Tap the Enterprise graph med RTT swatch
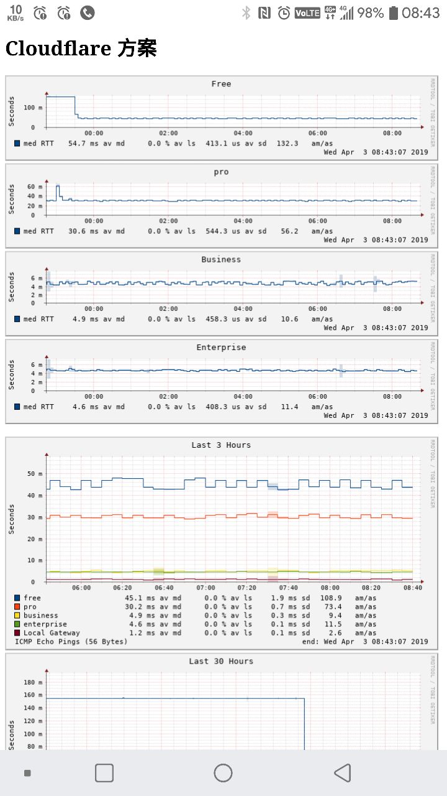447x796 pixels. pos(17,407)
